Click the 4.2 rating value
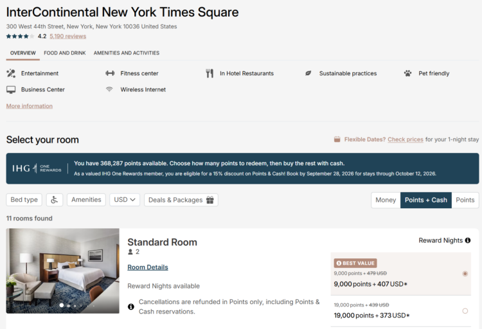 coord(42,36)
